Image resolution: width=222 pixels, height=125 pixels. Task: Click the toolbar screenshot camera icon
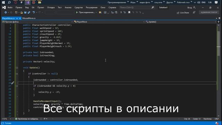pyautogui.click(x=105, y=12)
